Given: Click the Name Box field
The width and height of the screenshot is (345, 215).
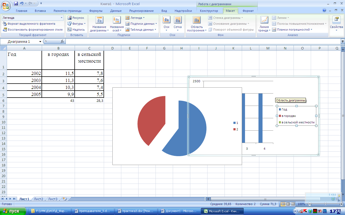Looking at the screenshot, I should 19,41.
